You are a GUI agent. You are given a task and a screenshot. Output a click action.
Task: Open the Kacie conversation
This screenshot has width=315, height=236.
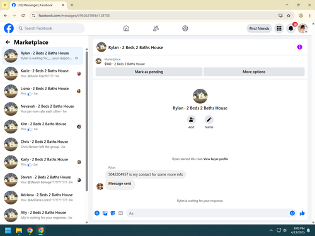(43, 74)
